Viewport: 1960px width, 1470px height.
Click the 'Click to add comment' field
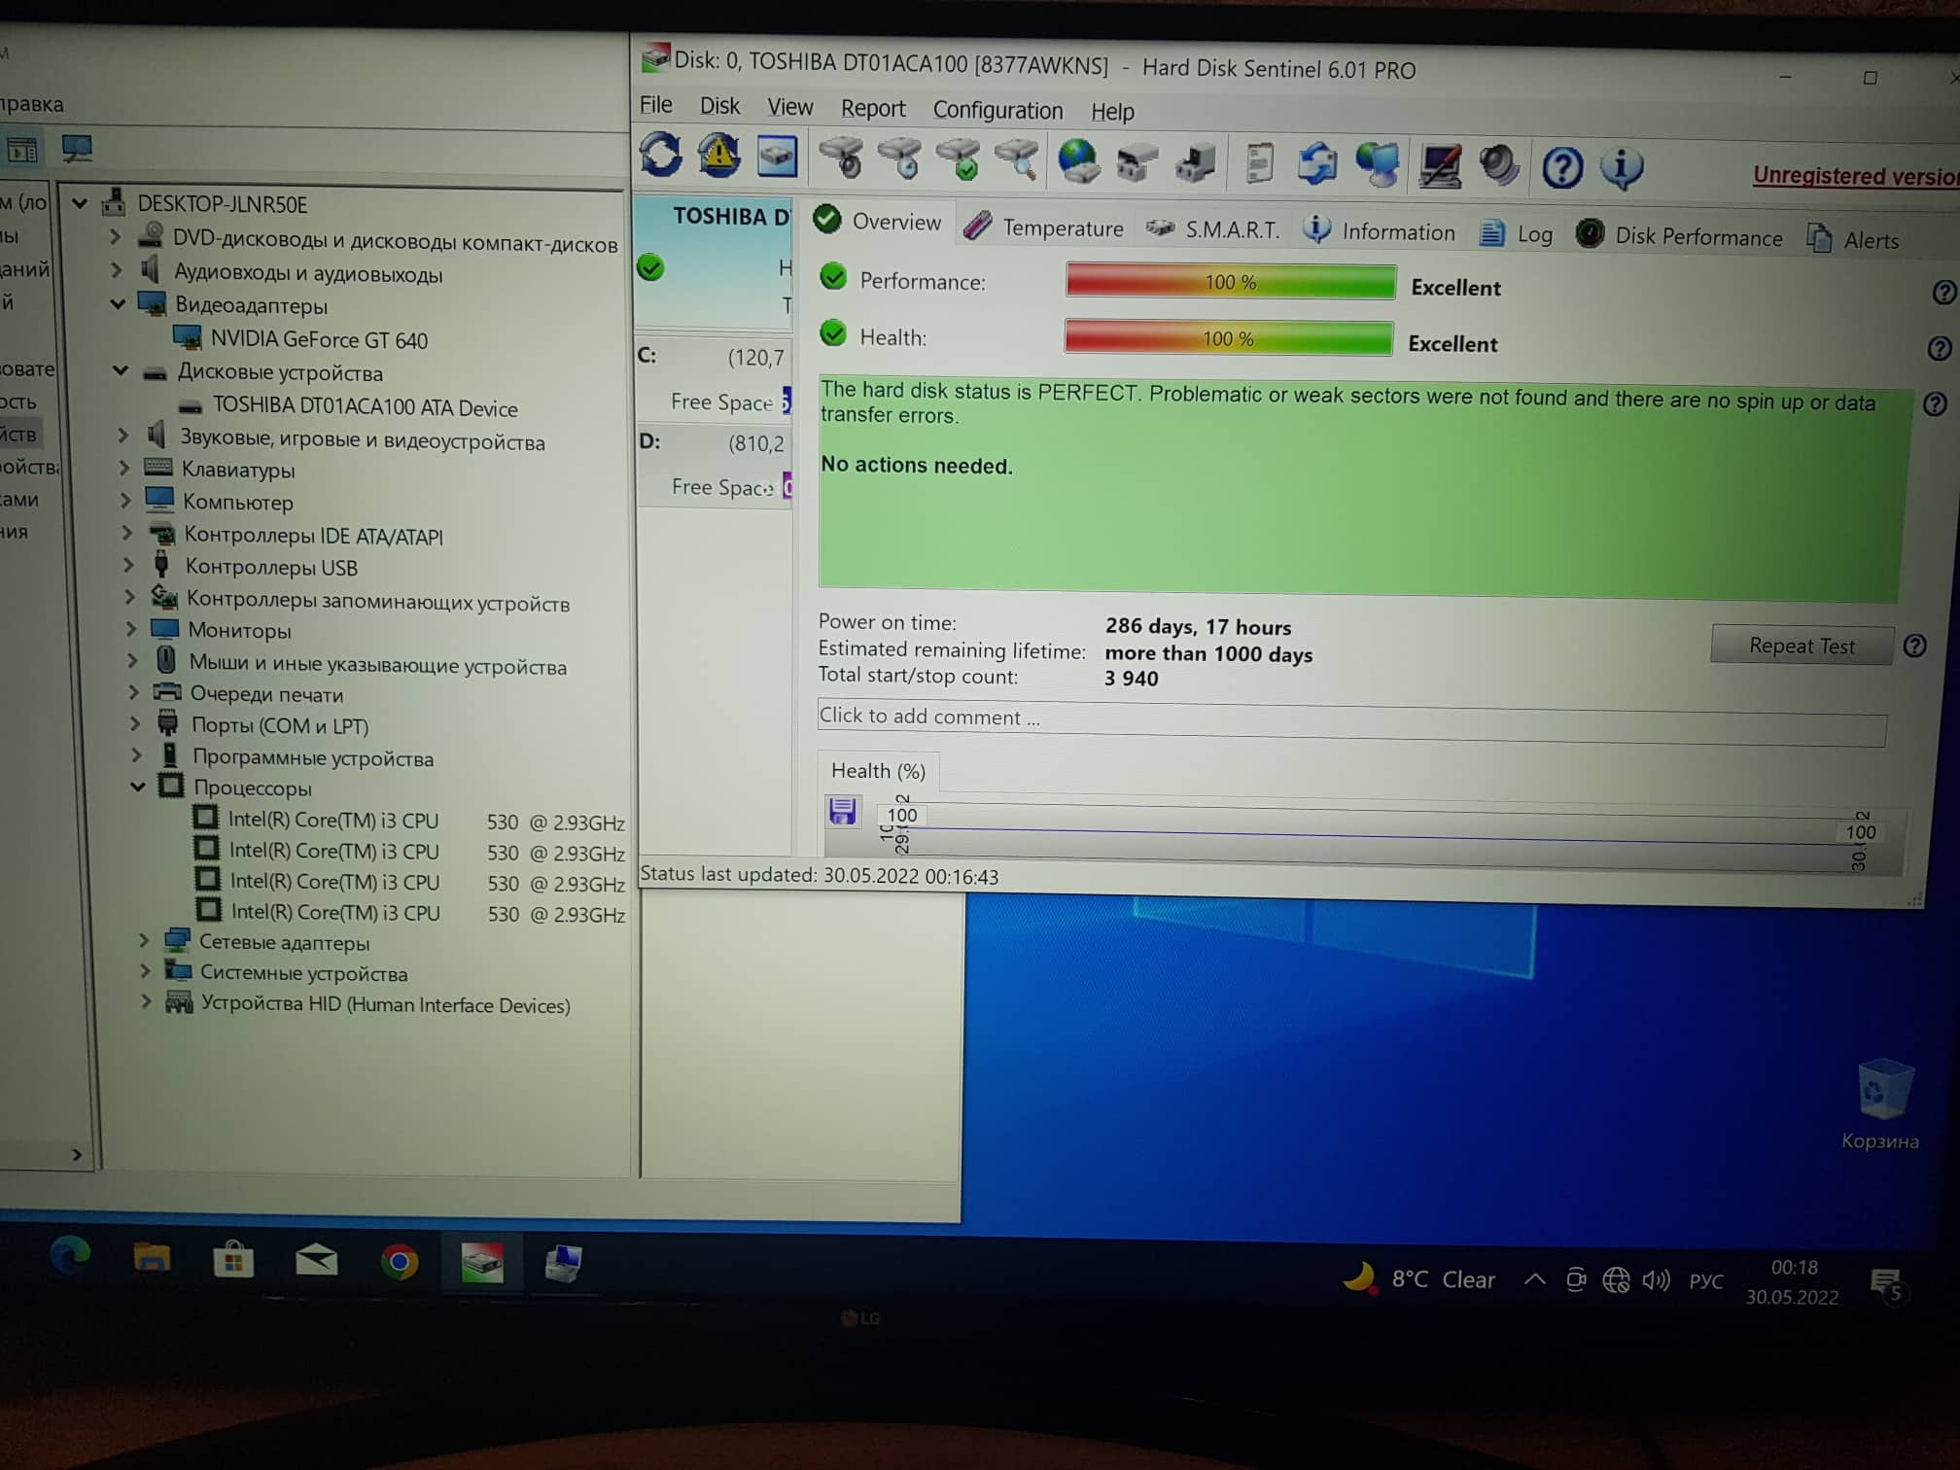point(1351,722)
